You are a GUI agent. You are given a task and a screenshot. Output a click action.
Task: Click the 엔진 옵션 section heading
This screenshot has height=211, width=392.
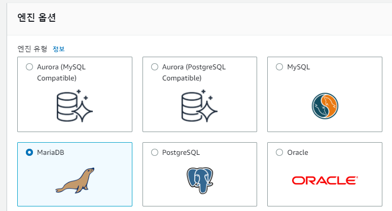(37, 18)
